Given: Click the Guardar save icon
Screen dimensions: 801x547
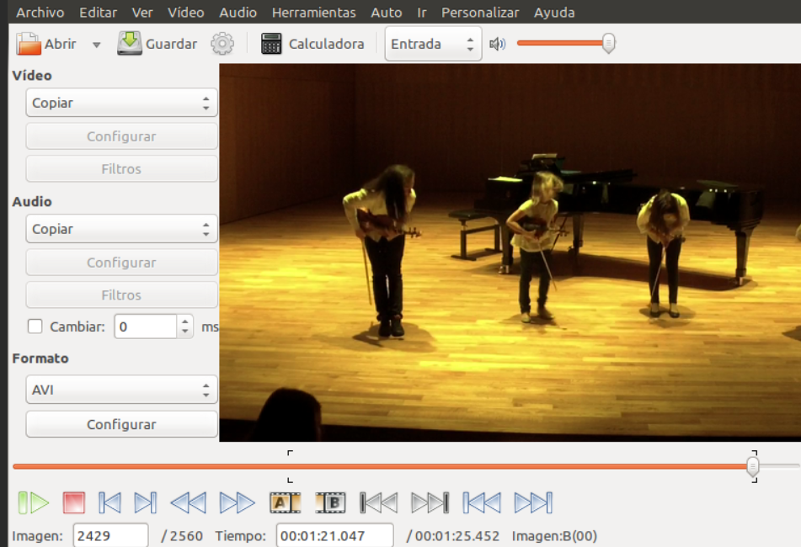Looking at the screenshot, I should pyautogui.click(x=129, y=44).
